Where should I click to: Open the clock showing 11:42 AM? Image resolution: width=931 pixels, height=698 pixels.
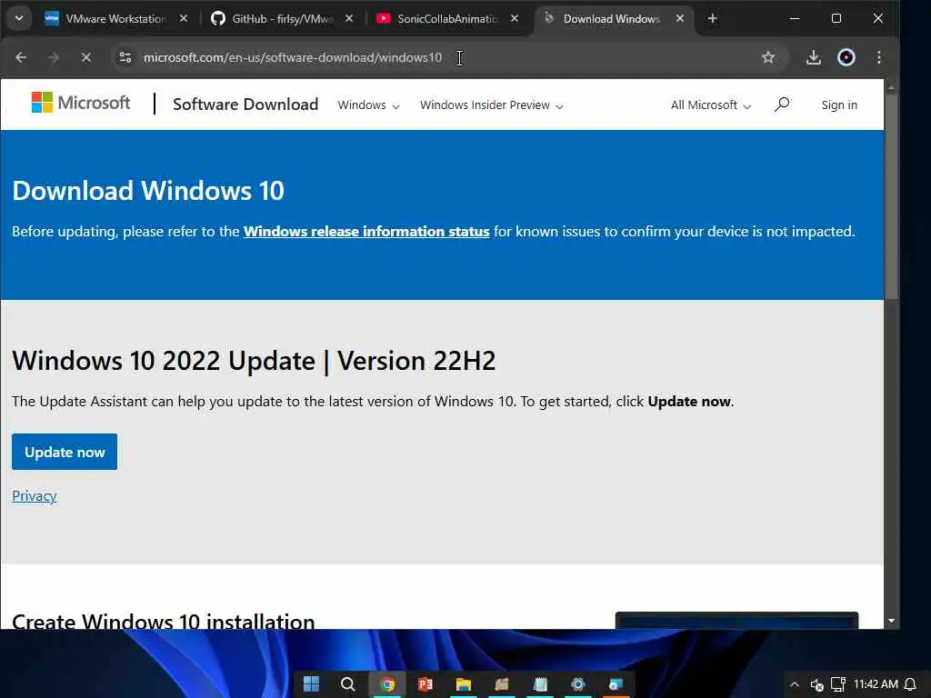[x=876, y=683]
